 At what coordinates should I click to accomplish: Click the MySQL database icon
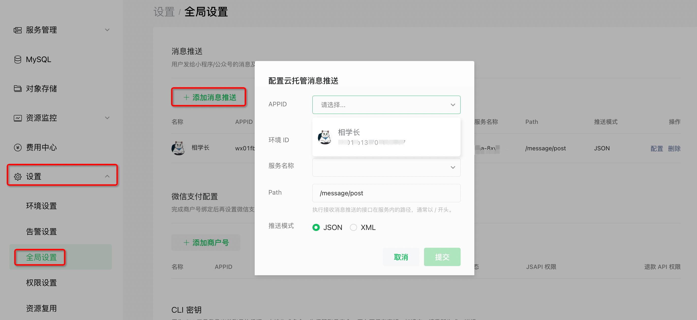[x=18, y=59]
